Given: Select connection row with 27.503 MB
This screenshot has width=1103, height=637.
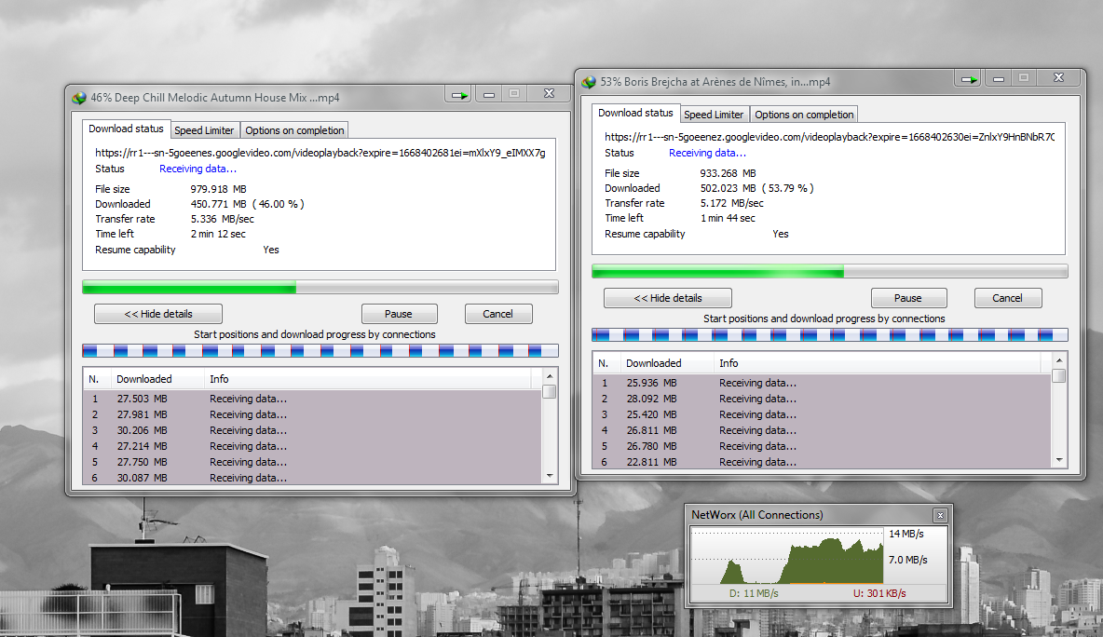Looking at the screenshot, I should point(312,399).
